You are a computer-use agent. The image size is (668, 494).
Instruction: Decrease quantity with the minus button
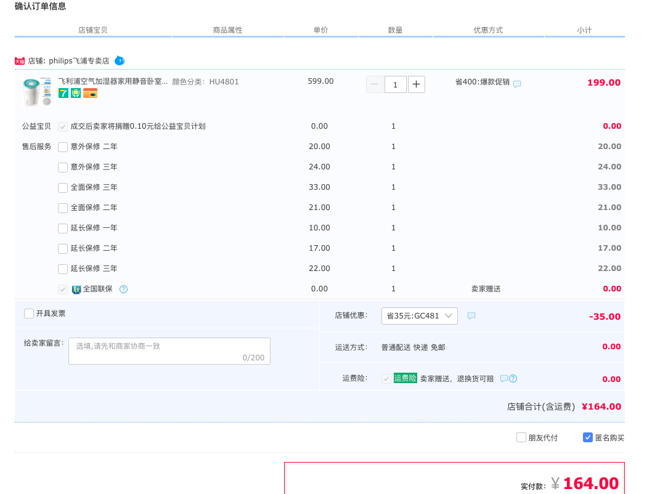(375, 84)
